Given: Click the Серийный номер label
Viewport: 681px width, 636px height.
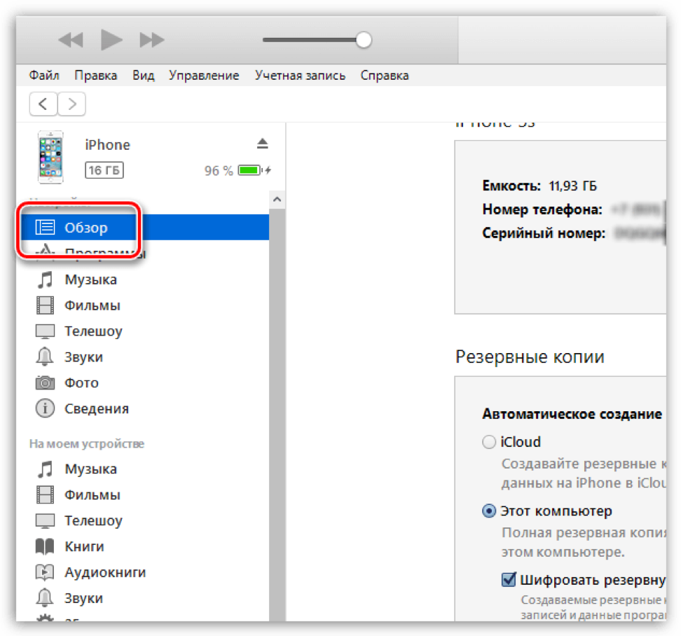Looking at the screenshot, I should pyautogui.click(x=544, y=233).
